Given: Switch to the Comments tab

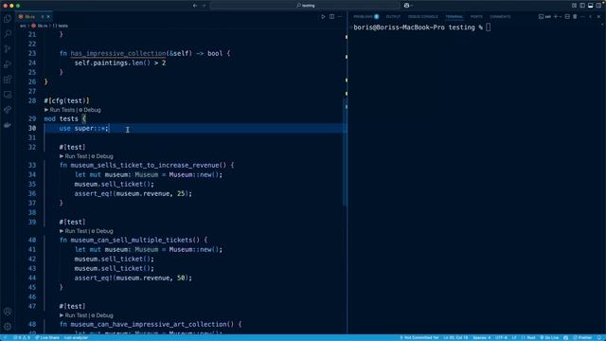Looking at the screenshot, I should click(x=500, y=17).
